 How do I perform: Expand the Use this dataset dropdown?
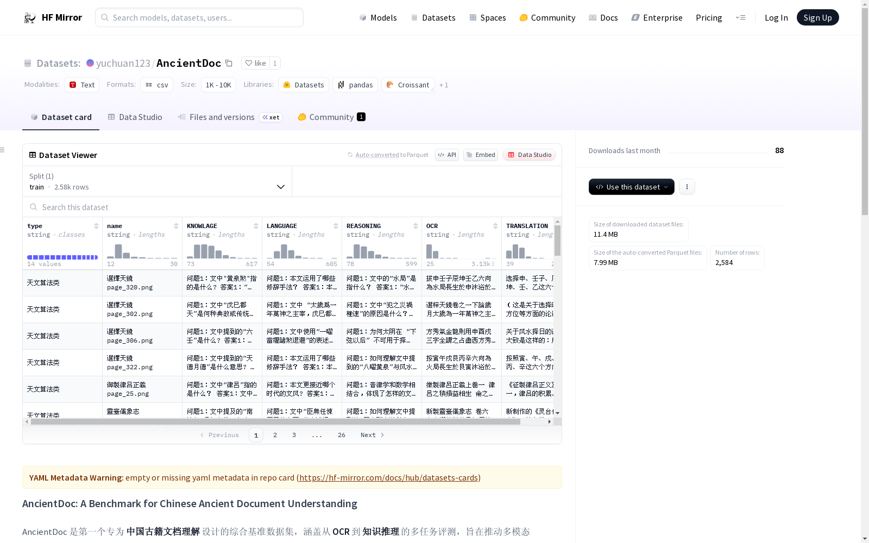click(632, 187)
